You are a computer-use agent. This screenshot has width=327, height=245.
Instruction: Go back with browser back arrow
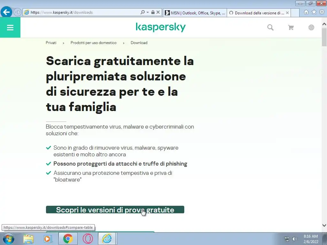pos(6,12)
